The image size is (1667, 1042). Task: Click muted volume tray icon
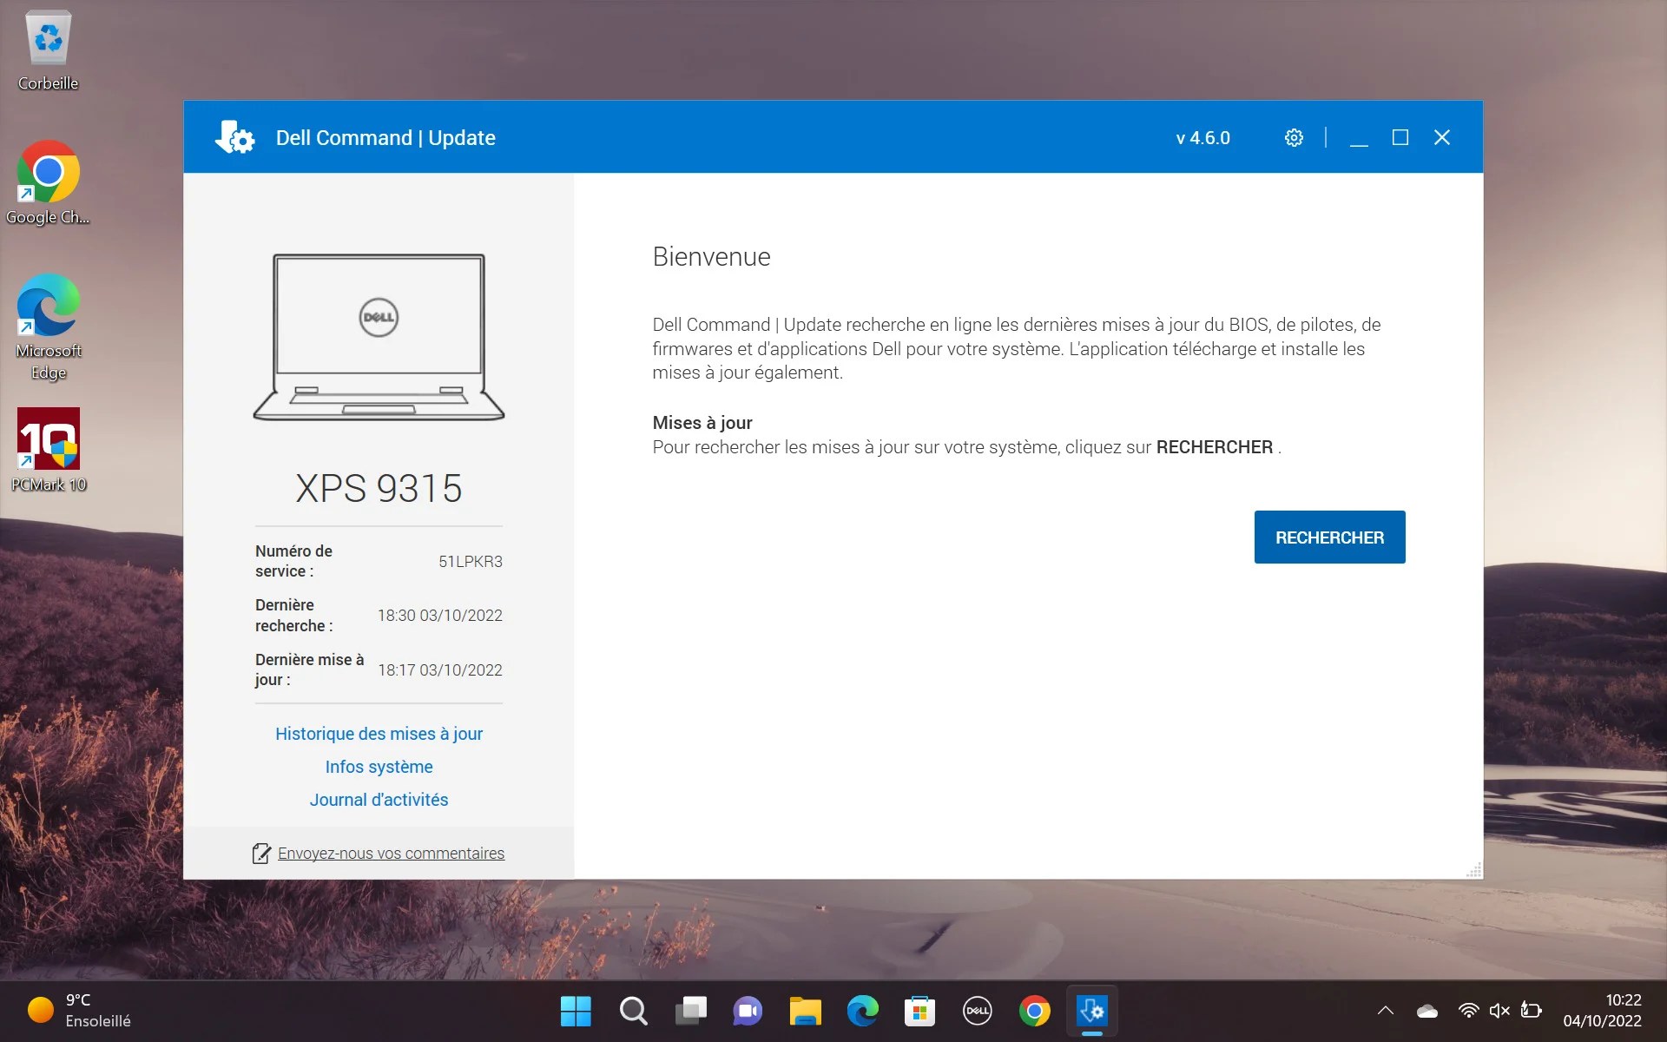tap(1499, 1011)
